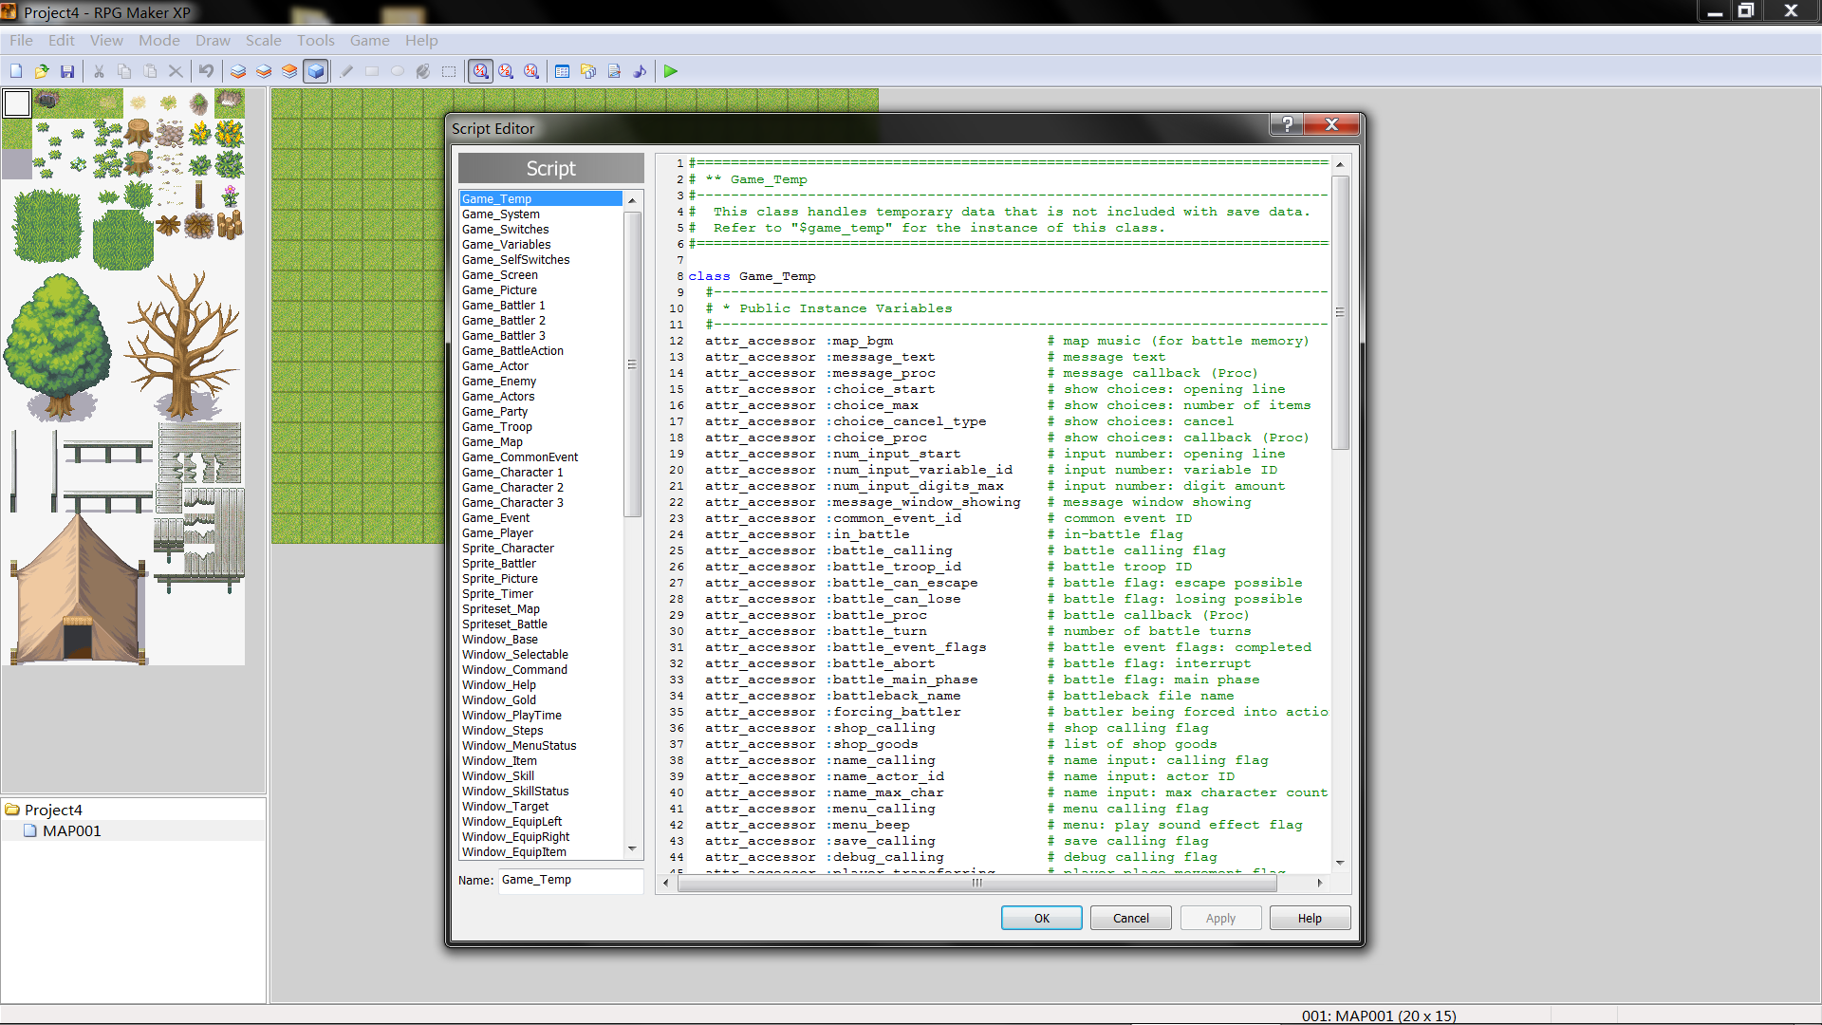Open the Database toolbar icon
This screenshot has width=1822, height=1025.
(x=562, y=71)
